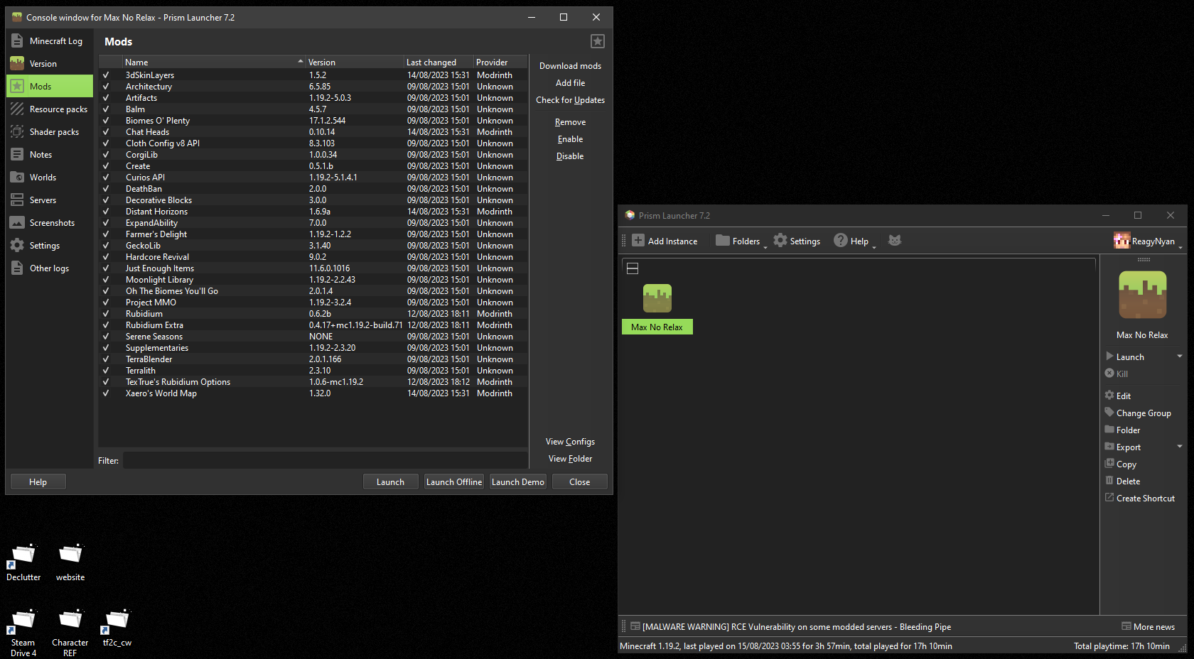
Task: Click View Configs
Action: click(x=570, y=442)
